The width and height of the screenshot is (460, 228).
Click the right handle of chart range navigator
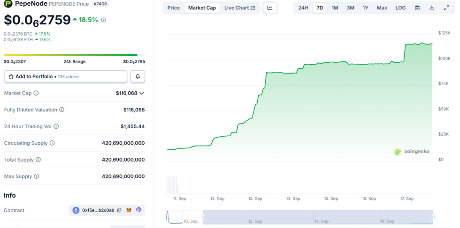pyautogui.click(x=433, y=217)
